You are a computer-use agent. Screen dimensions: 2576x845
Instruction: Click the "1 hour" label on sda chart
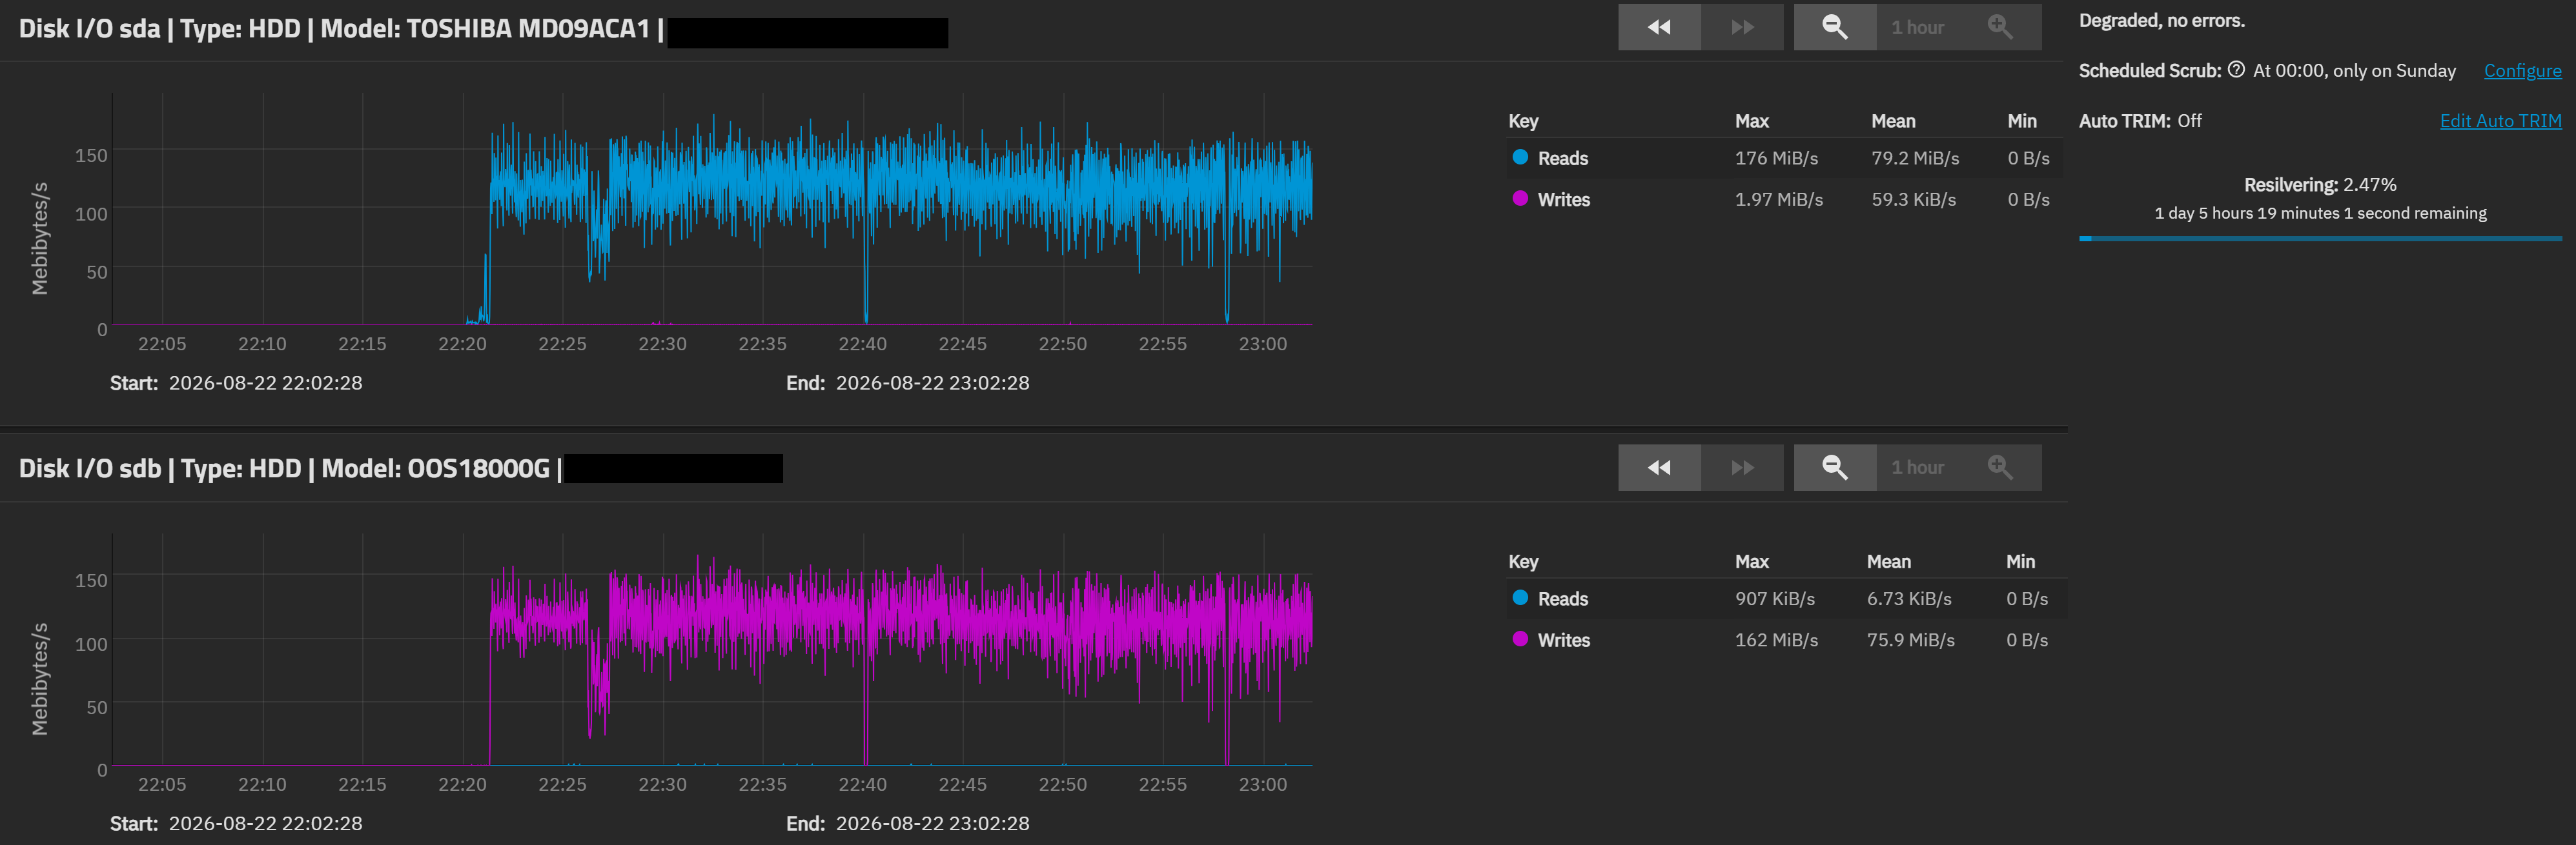point(1917,28)
